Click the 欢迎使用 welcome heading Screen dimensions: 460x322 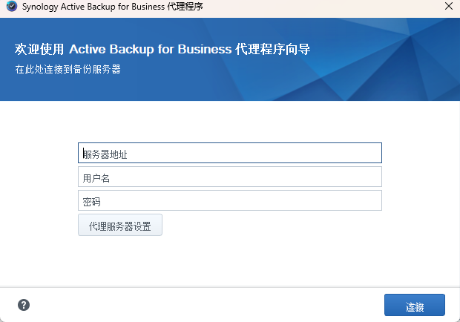162,50
